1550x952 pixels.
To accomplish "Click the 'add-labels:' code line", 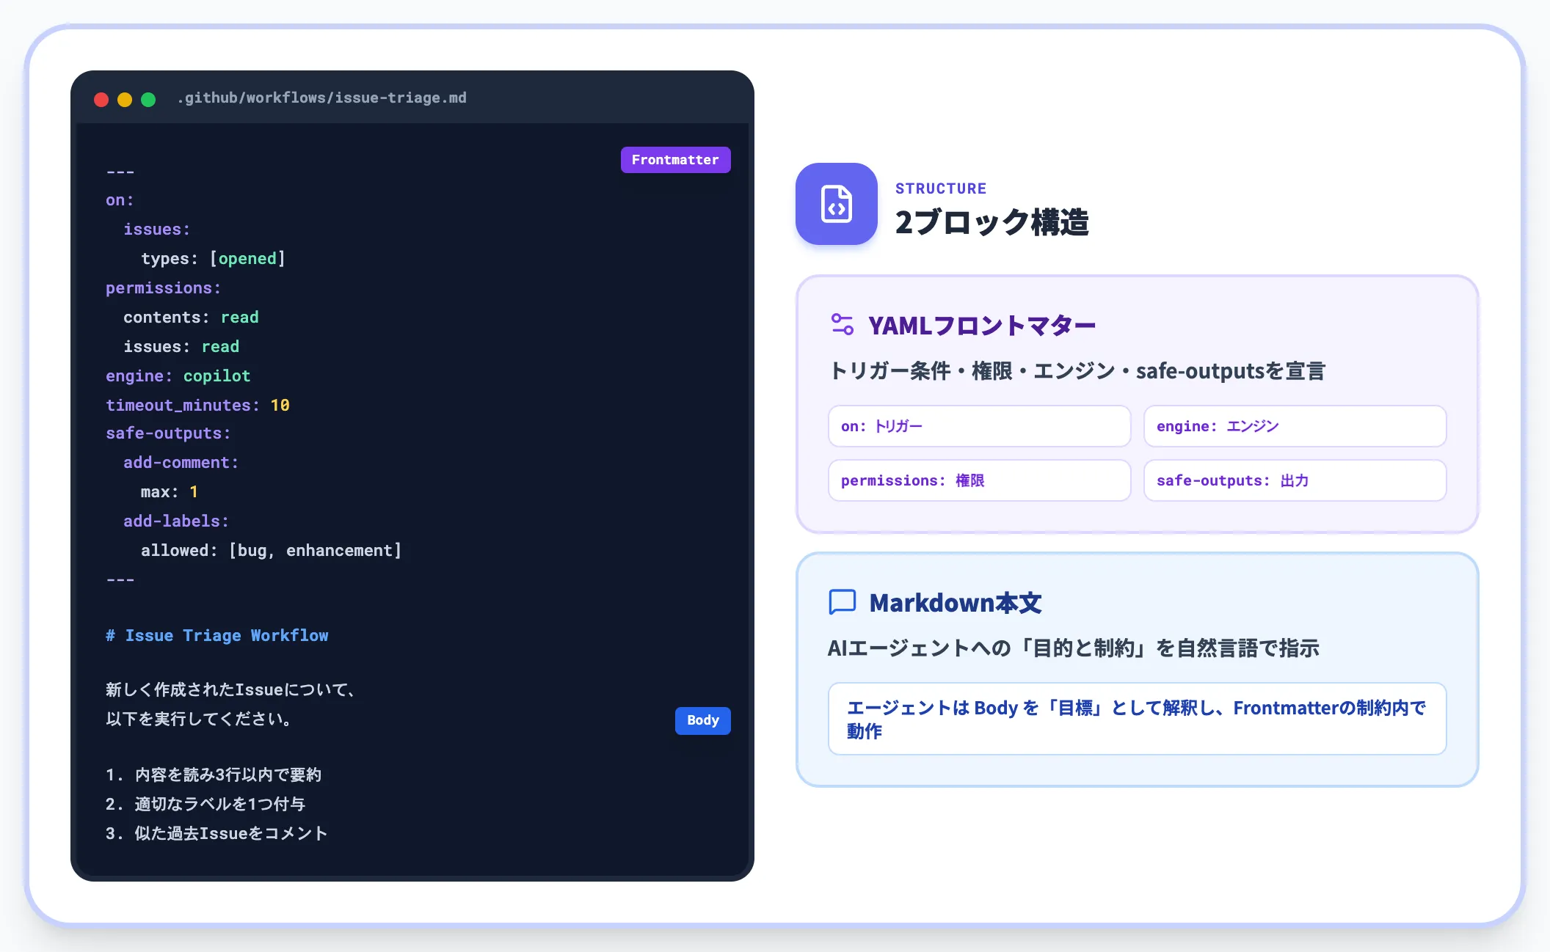I will click(x=176, y=521).
